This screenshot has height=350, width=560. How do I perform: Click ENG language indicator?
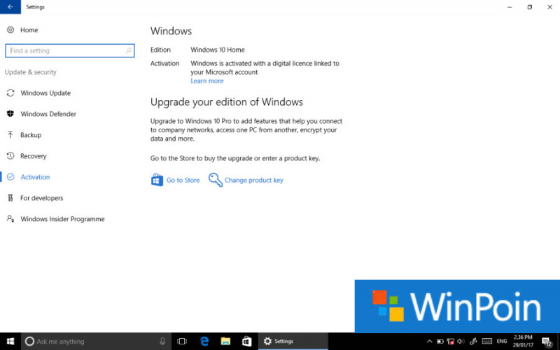pyautogui.click(x=502, y=342)
